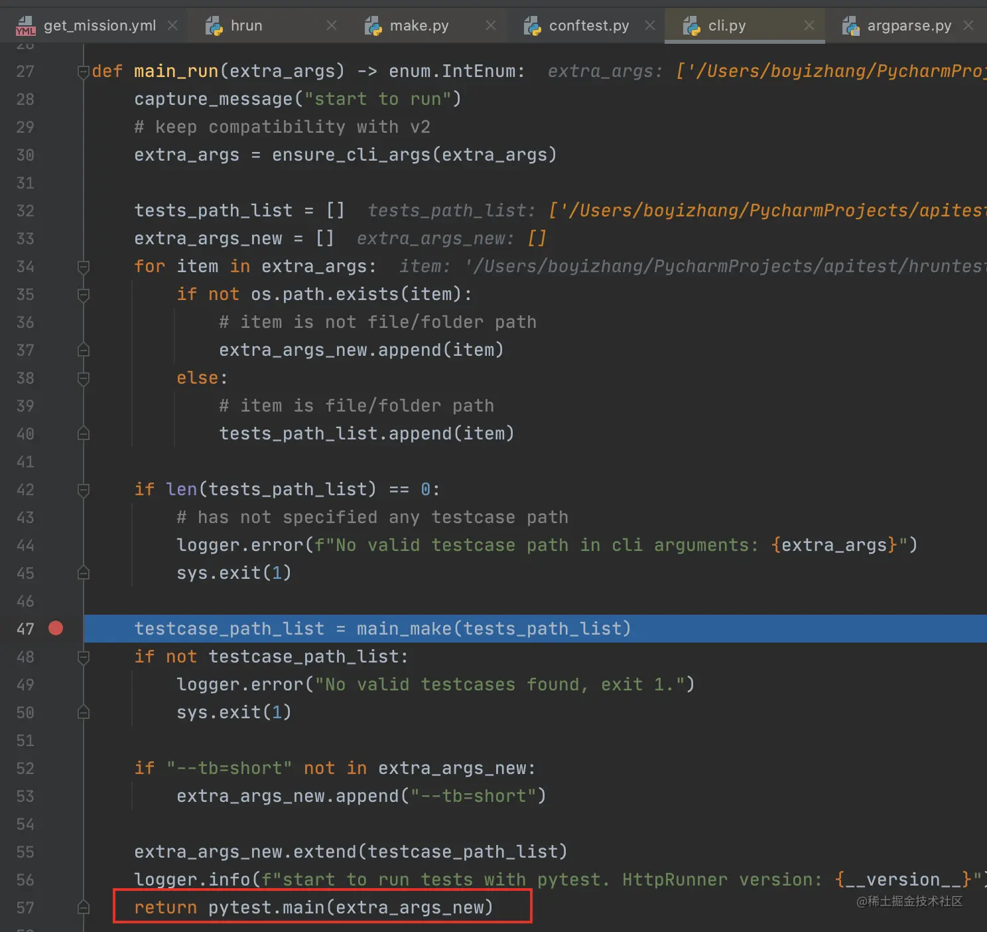Collapse the for loop fold at line 34

point(84,267)
